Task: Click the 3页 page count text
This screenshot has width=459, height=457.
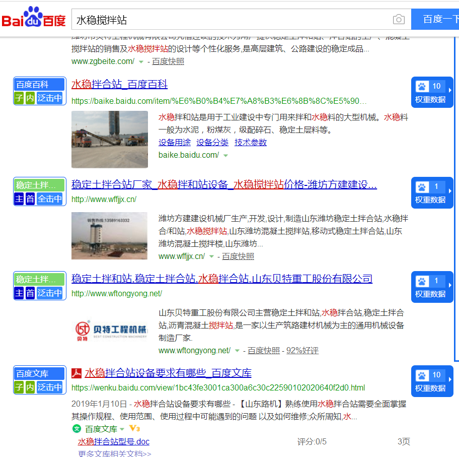Action: pyautogui.click(x=404, y=441)
